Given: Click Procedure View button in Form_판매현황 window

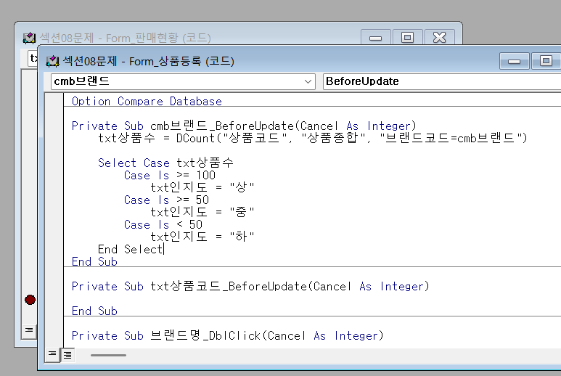Looking at the screenshot, I should (x=28, y=330).
